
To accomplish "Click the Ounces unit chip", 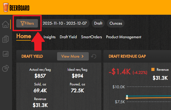I will pos(116,23).
